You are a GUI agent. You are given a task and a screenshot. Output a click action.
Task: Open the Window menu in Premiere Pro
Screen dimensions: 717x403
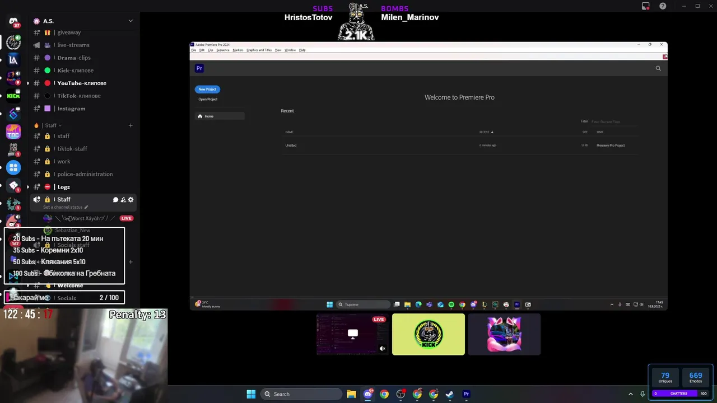[x=290, y=50]
